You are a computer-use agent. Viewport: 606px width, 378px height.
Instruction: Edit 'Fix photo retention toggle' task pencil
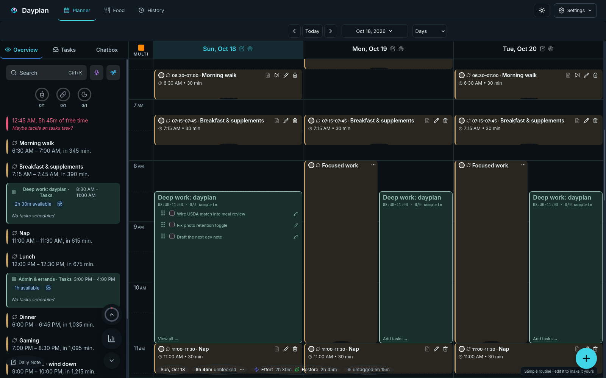[296, 225]
